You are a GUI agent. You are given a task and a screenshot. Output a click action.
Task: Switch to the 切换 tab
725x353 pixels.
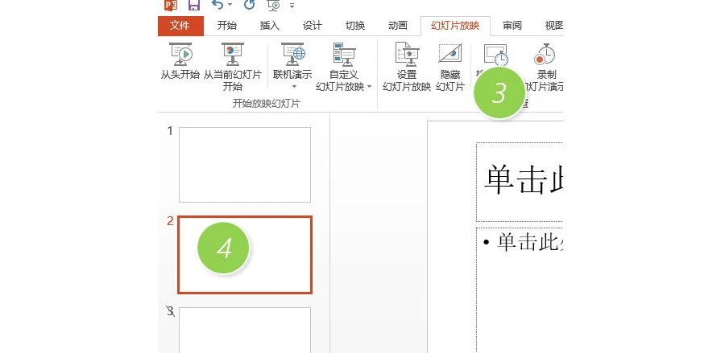[355, 26]
